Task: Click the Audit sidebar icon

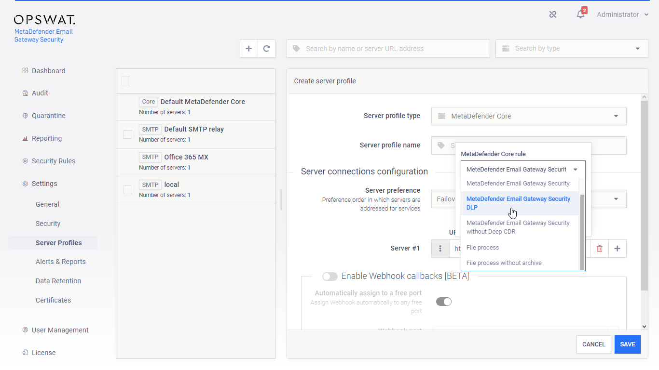Action: coord(25,93)
